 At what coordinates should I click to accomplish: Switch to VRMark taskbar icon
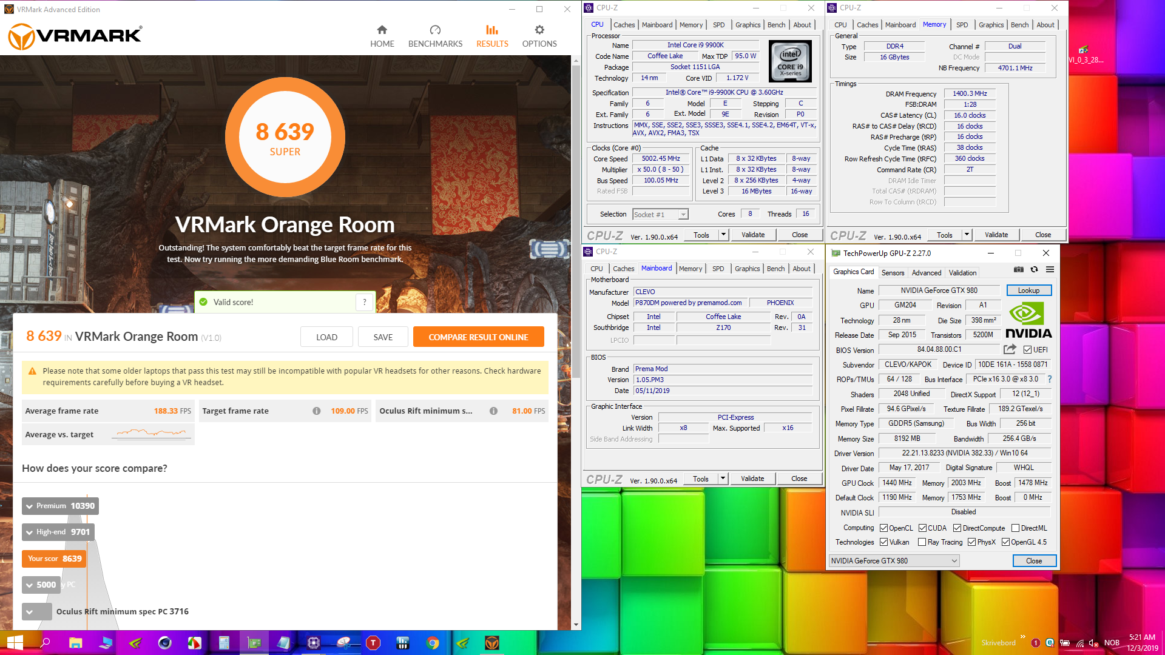coord(492,643)
